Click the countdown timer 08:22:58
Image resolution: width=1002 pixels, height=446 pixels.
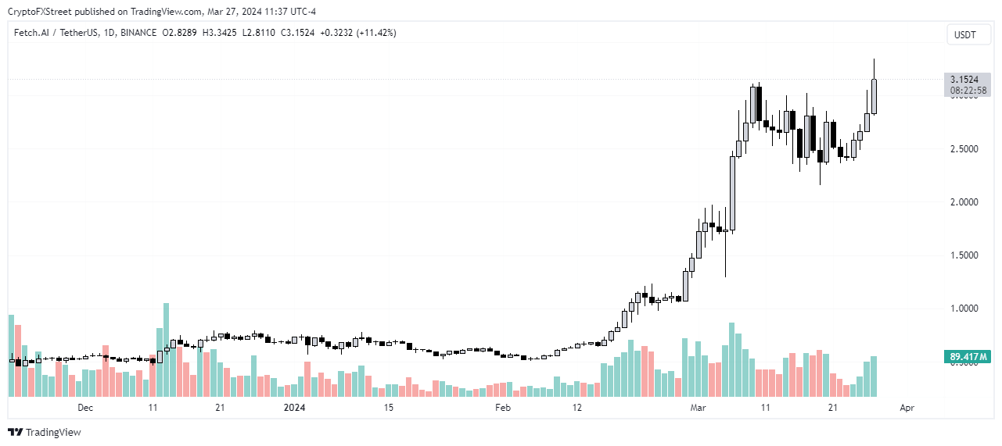[967, 91]
